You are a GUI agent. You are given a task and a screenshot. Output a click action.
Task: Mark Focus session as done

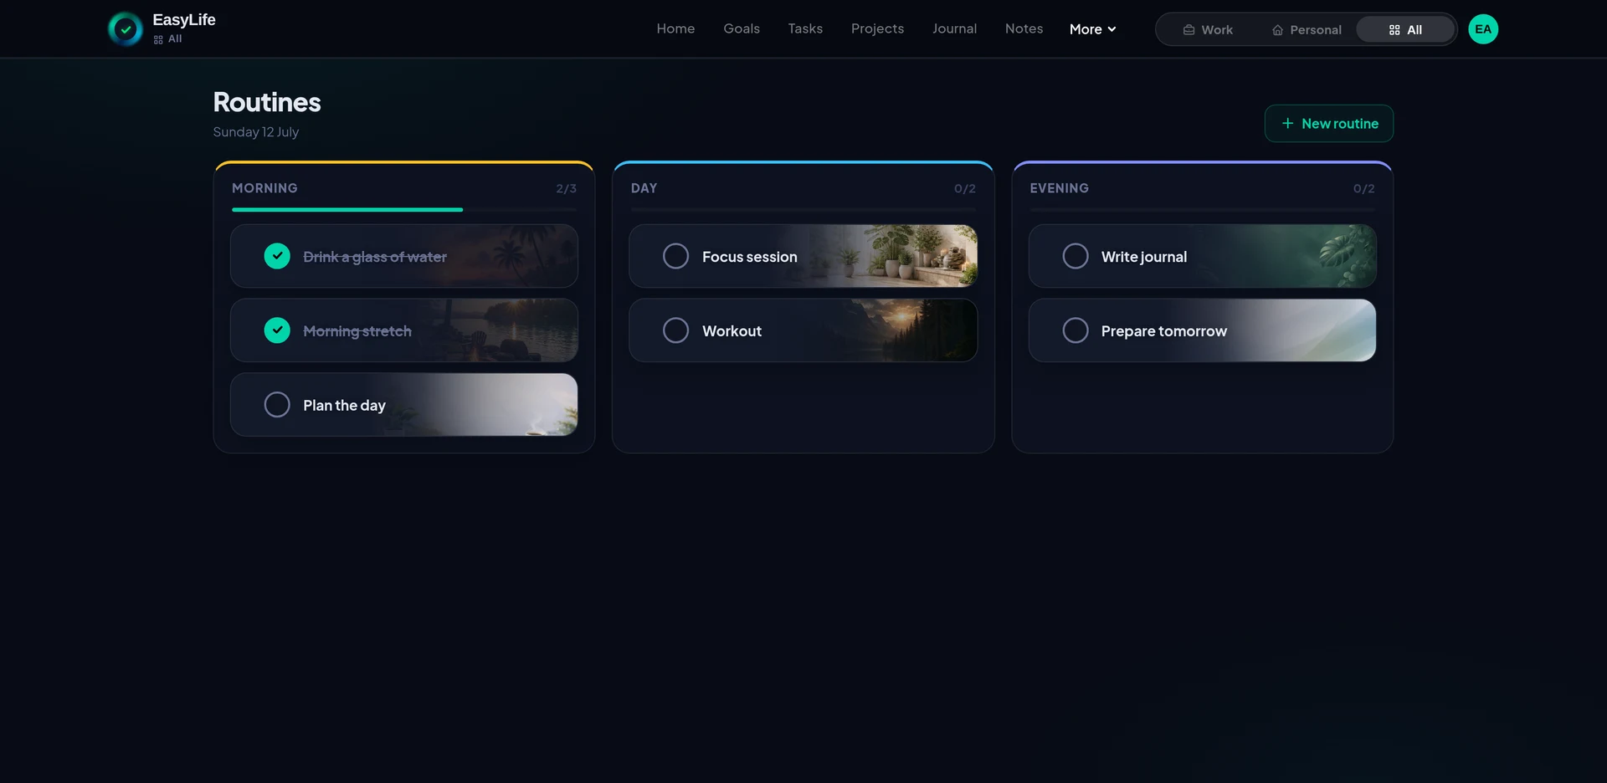675,256
